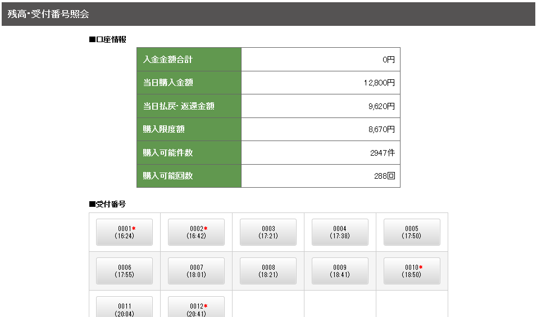537x317 pixels.
Task: Click the 2947件 value
Action: (383, 153)
